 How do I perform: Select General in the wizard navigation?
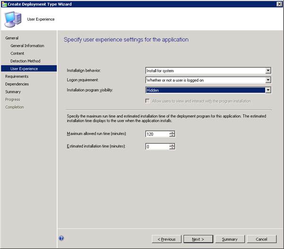coord(12,38)
